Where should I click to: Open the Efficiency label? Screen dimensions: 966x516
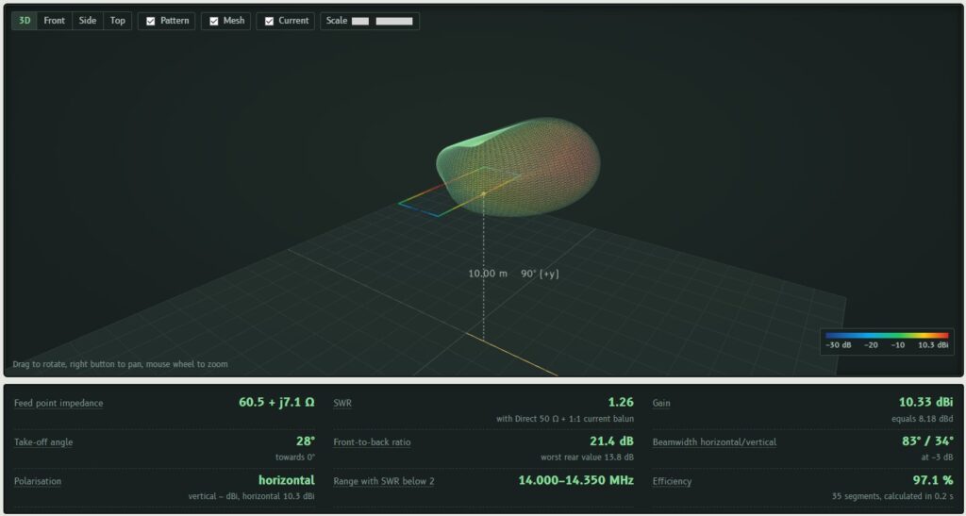[672, 481]
